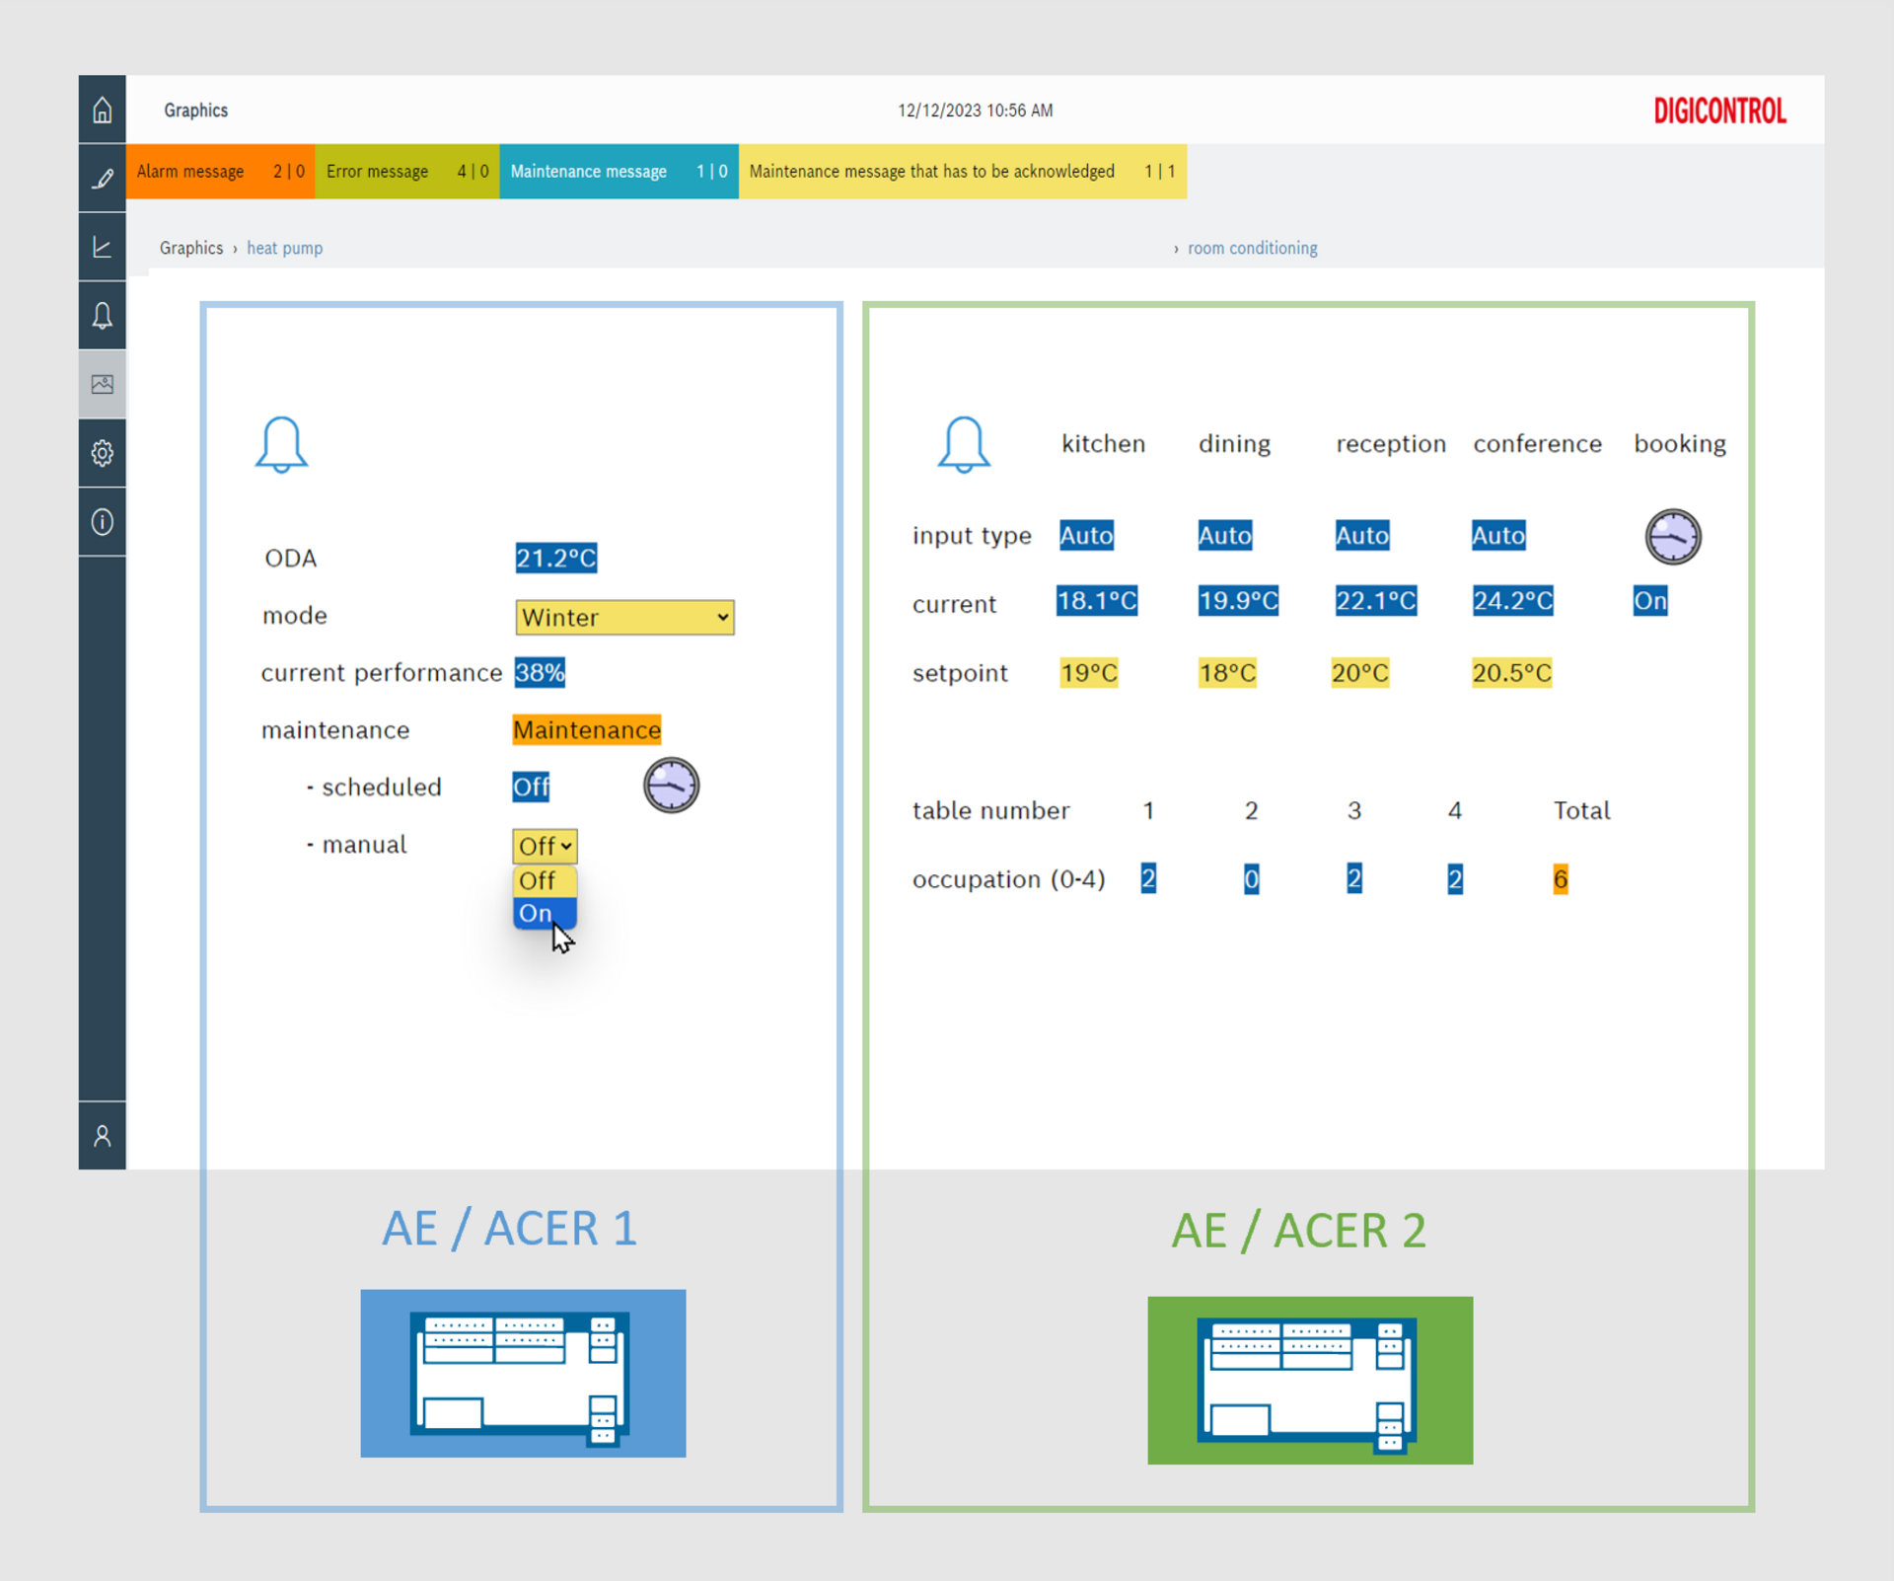This screenshot has width=1894, height=1581.
Task: Open the booking clock schedule icon
Action: pyautogui.click(x=1672, y=537)
